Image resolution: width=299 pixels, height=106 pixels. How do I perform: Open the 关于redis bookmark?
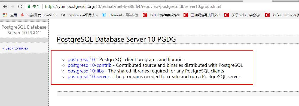click(246, 15)
